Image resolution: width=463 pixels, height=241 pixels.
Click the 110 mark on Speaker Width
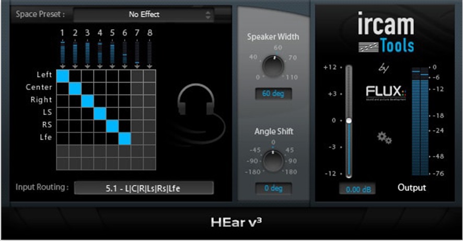point(292,77)
